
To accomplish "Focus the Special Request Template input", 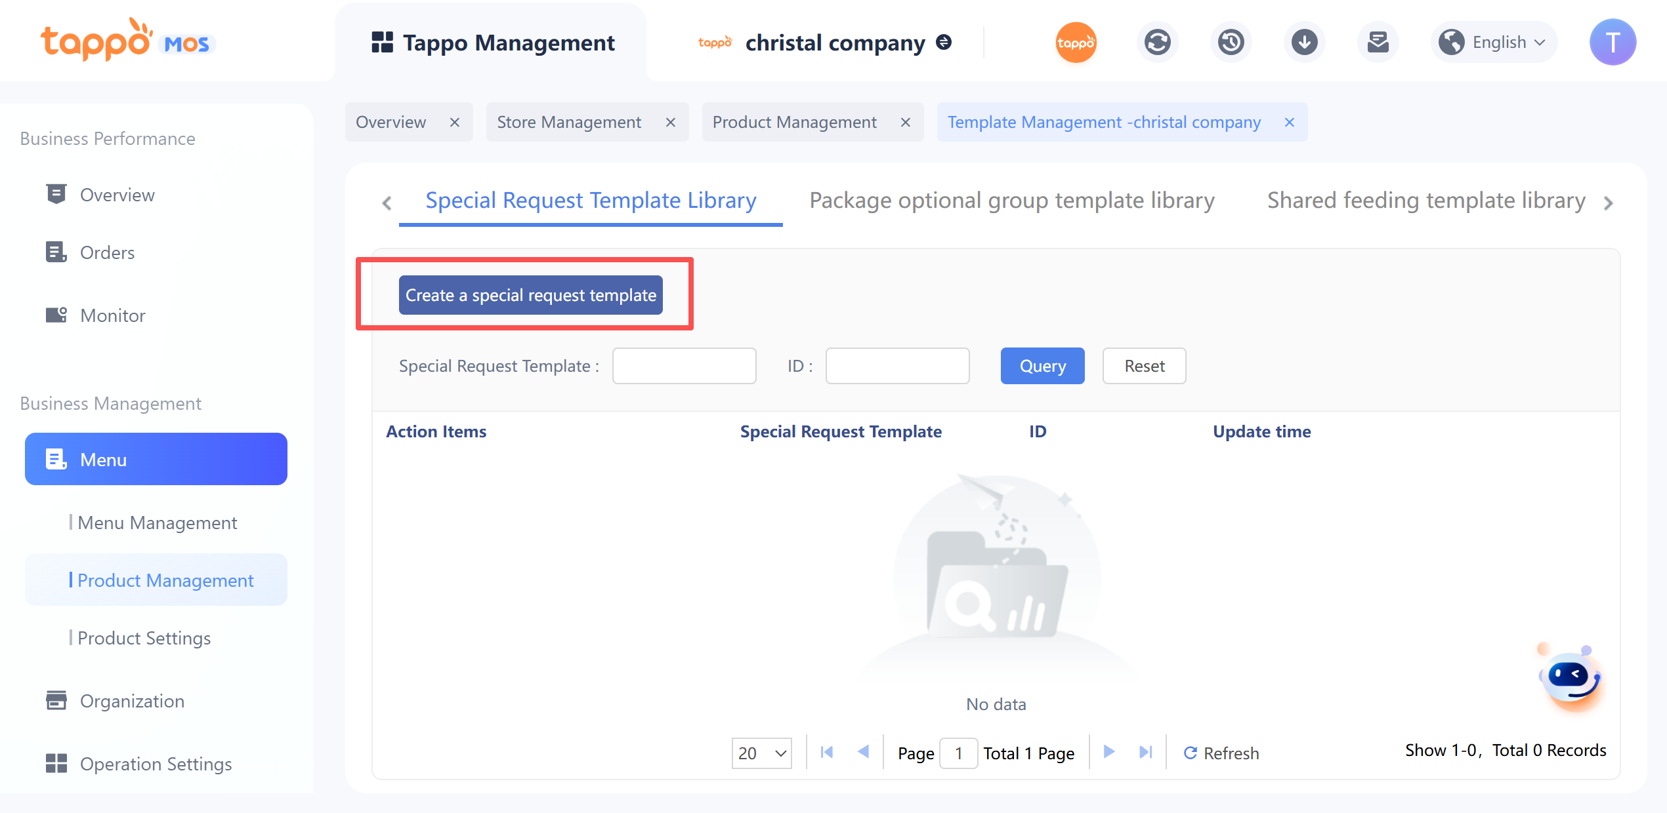I will click(x=684, y=366).
